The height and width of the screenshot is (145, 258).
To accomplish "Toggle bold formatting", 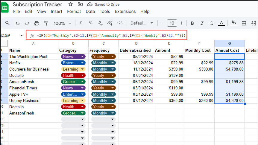I will point(192,23).
